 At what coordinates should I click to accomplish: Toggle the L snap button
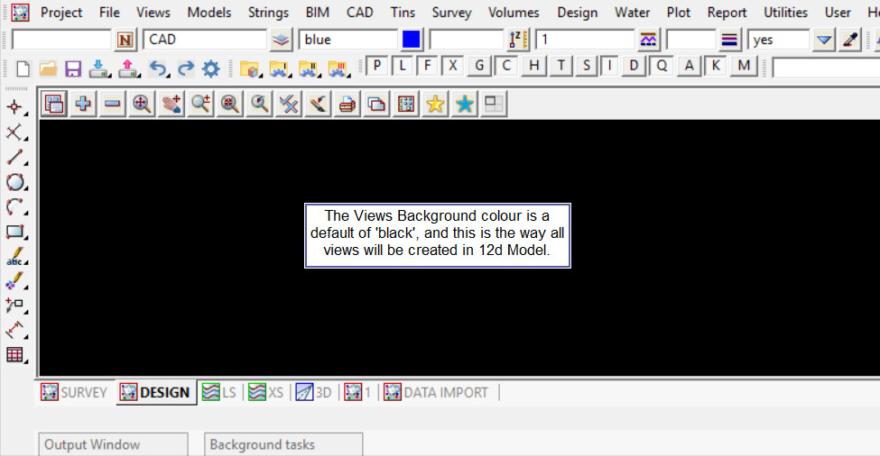[x=403, y=66]
